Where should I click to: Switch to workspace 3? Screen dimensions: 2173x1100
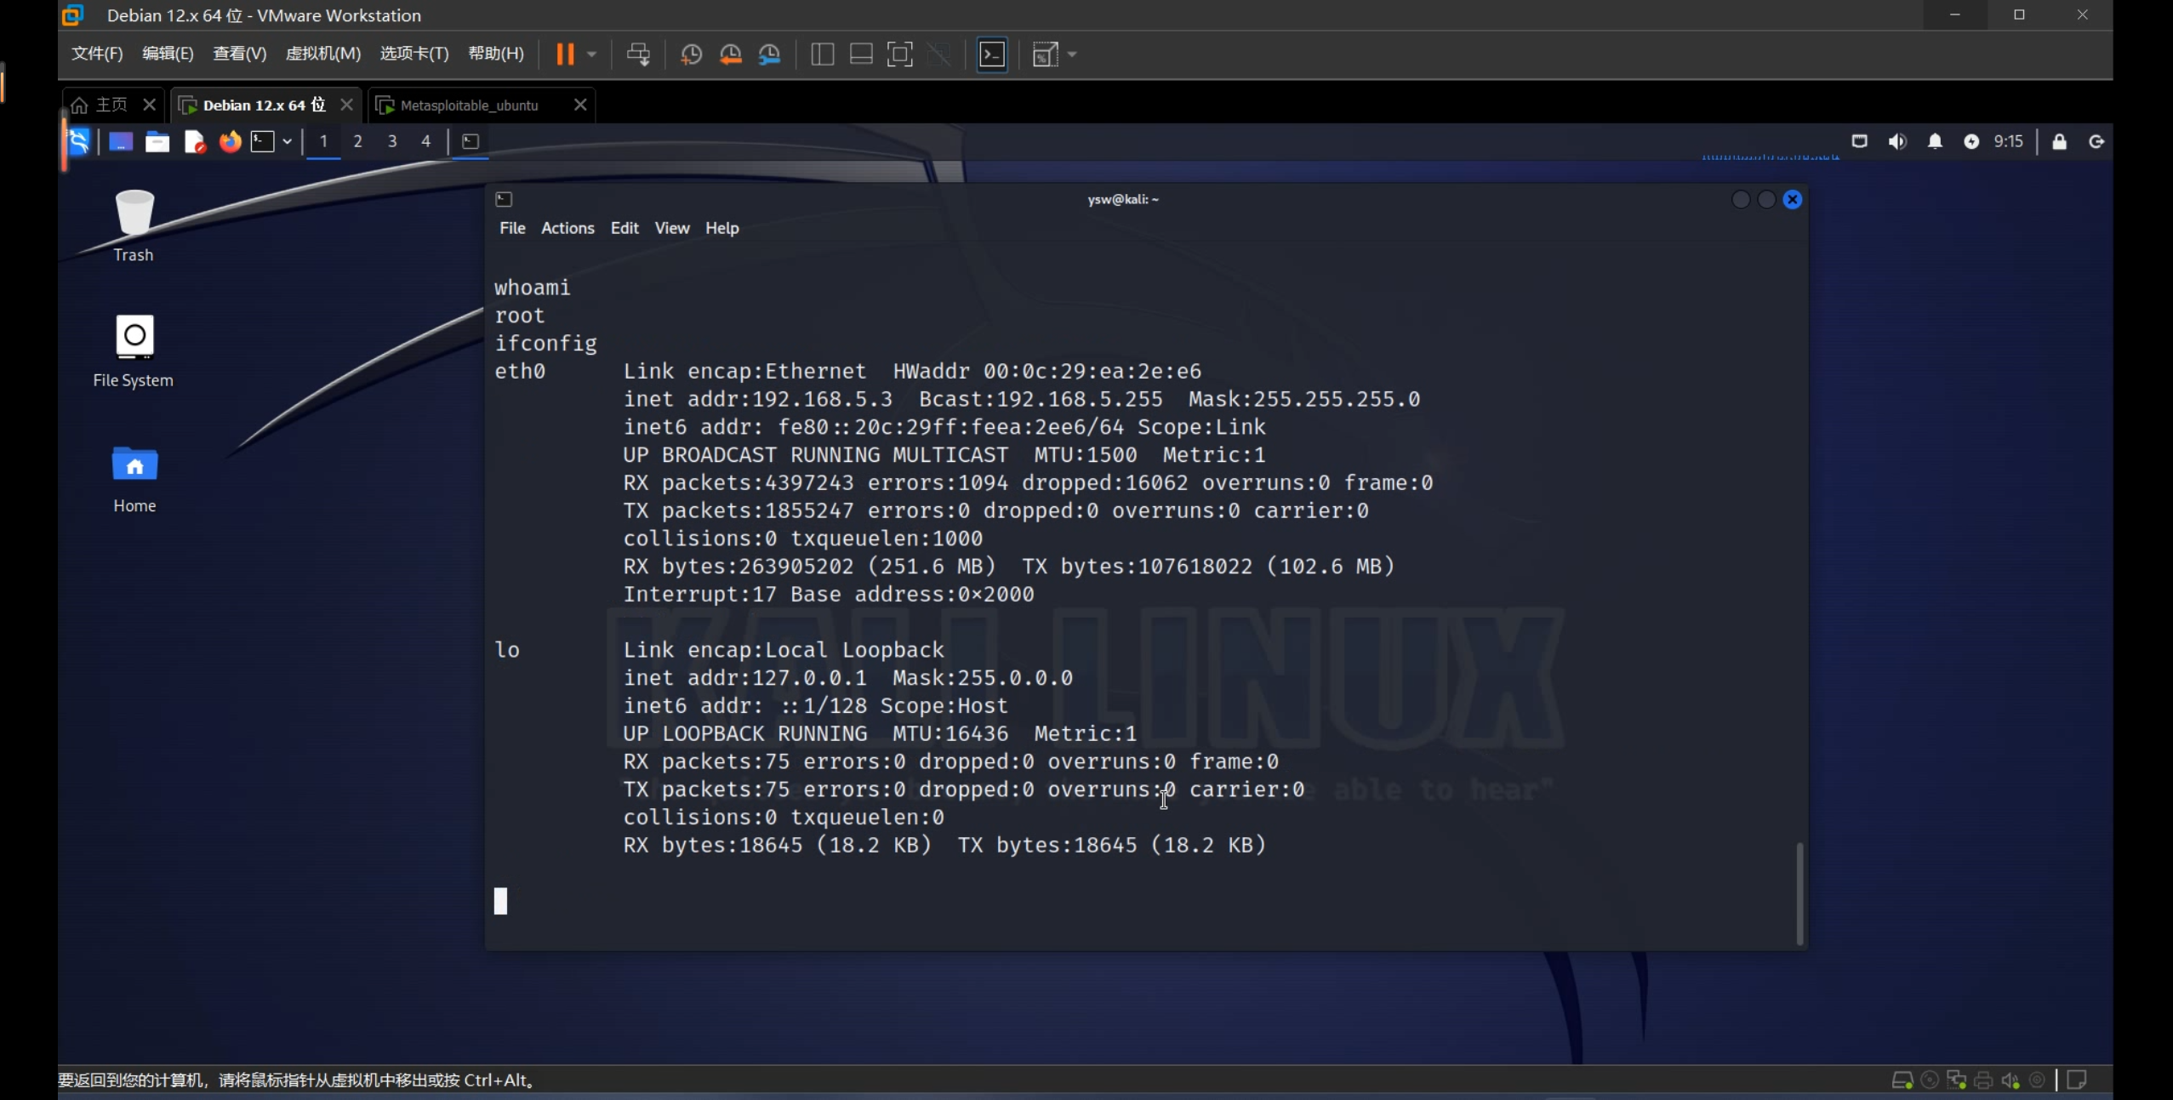(x=392, y=141)
